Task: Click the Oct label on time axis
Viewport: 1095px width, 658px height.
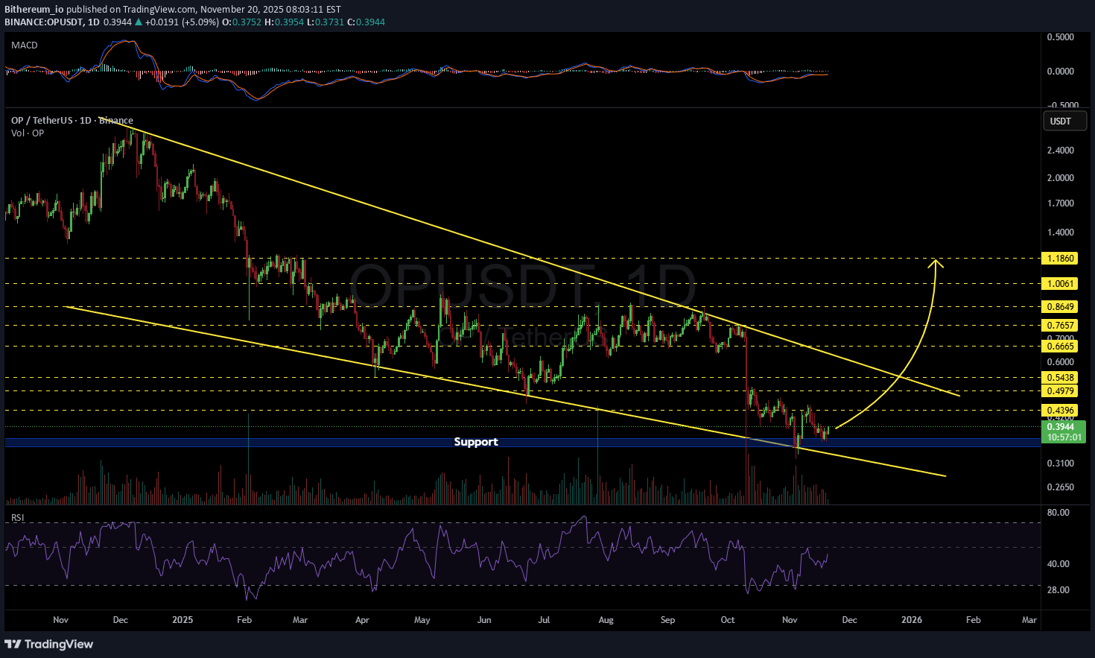Action: pyautogui.click(x=728, y=620)
